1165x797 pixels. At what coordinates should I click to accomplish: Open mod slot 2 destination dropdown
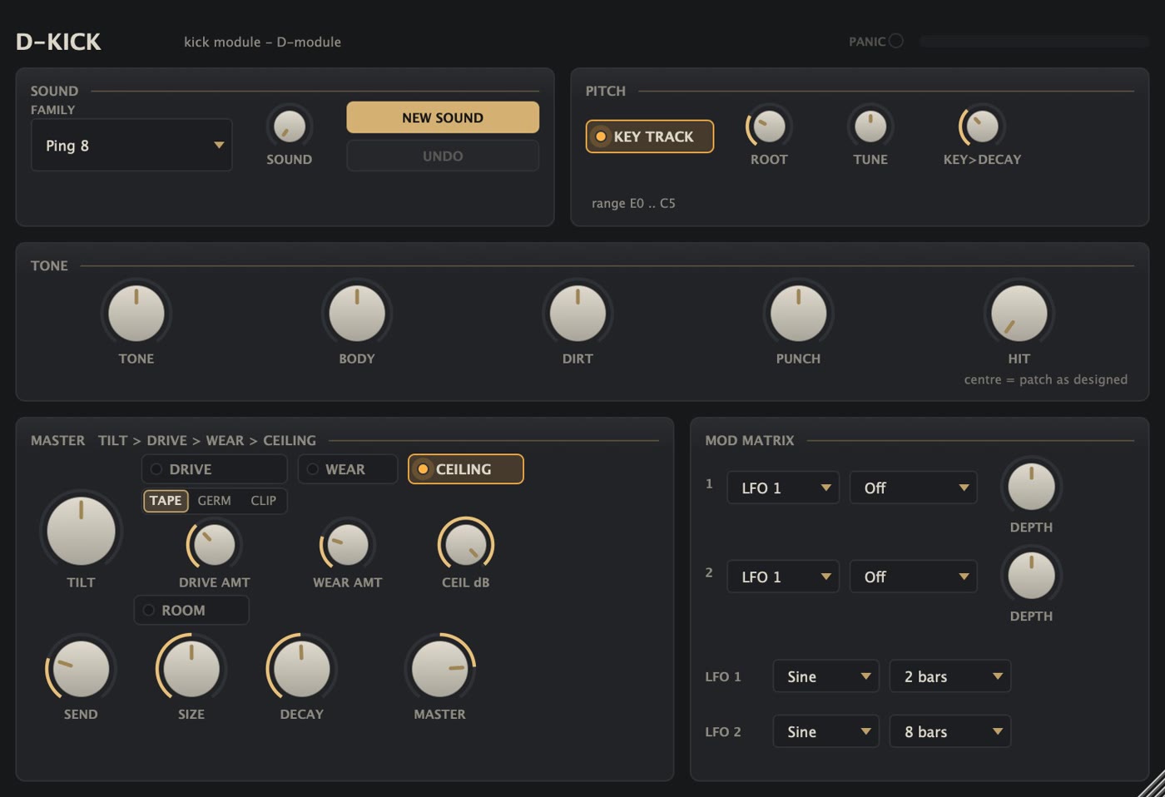point(914,577)
